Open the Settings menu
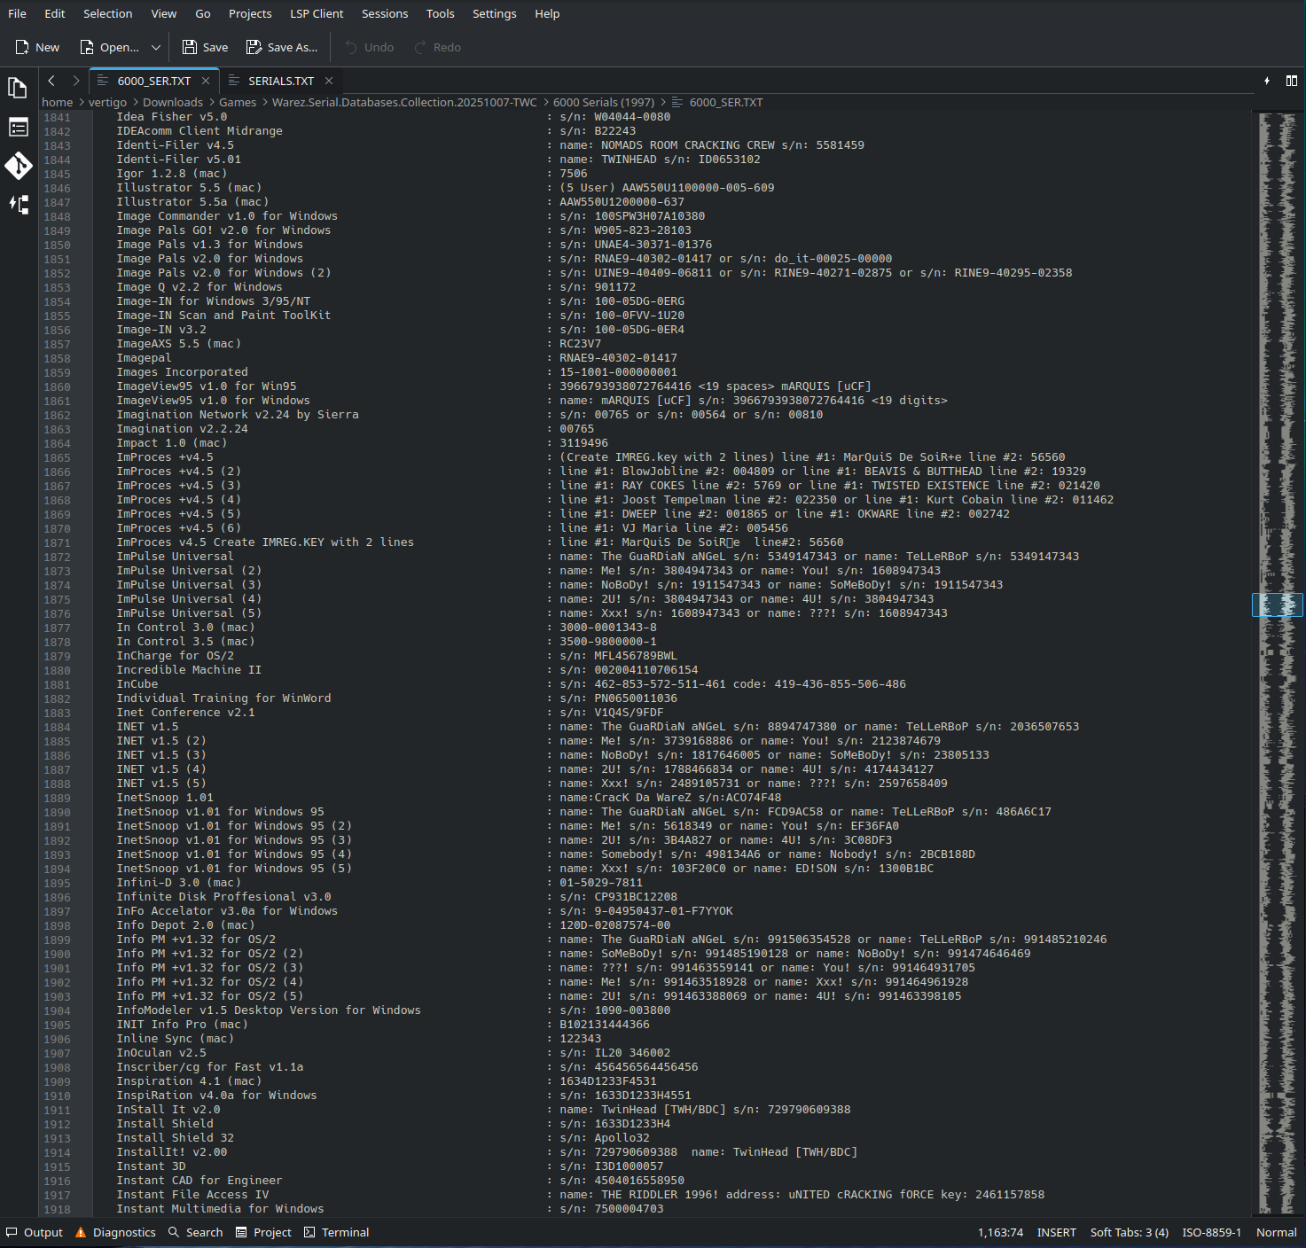Viewport: 1306px width, 1248px height. click(x=495, y=13)
